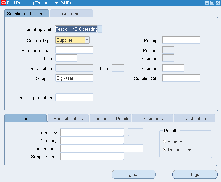Expand the Source Type dropdown
221x182 pixels.
coord(87,40)
